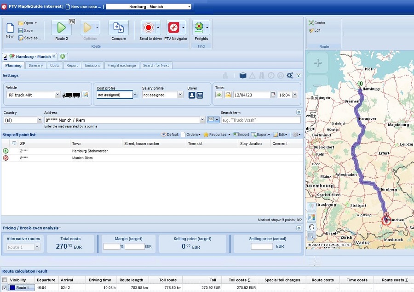Open the Hamburg - Munich use case dropdown

click(190, 7)
